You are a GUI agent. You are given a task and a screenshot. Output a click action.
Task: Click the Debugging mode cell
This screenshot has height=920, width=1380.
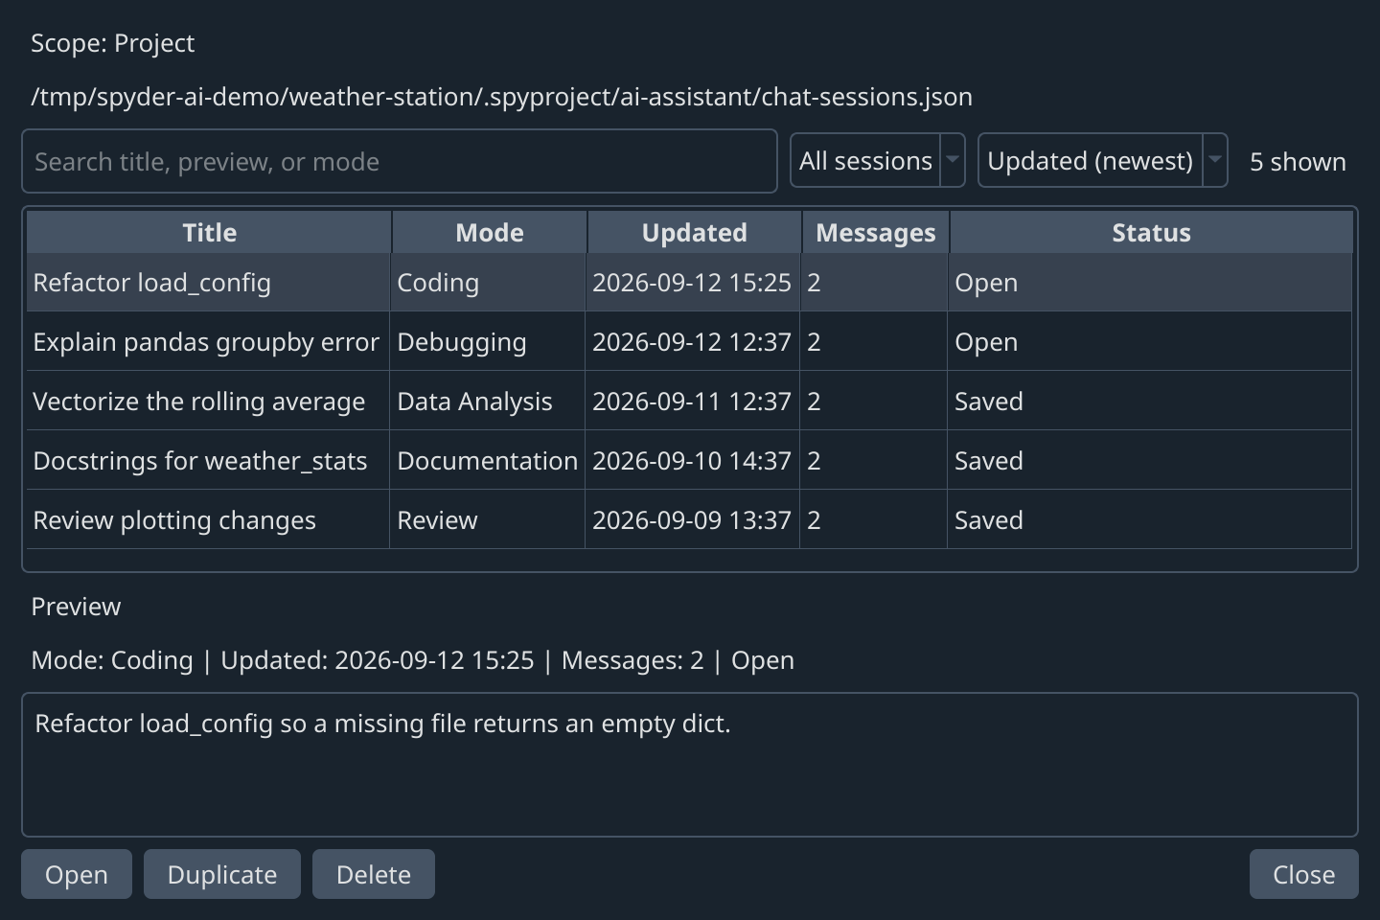click(x=488, y=342)
